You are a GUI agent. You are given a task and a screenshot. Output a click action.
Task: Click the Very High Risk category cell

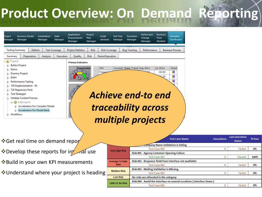click(118, 151)
